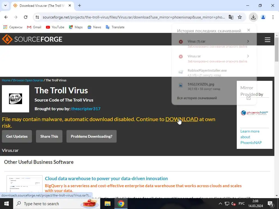Click the BigQuery ad thumbnail image
The width and height of the screenshot is (279, 209).
click(x=25, y=184)
